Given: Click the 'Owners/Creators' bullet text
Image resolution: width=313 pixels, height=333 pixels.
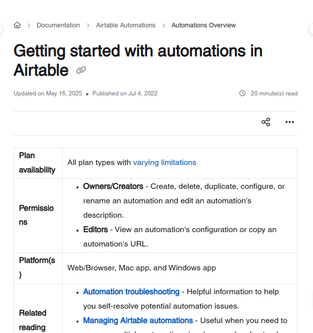Looking at the screenshot, I should point(113,186).
